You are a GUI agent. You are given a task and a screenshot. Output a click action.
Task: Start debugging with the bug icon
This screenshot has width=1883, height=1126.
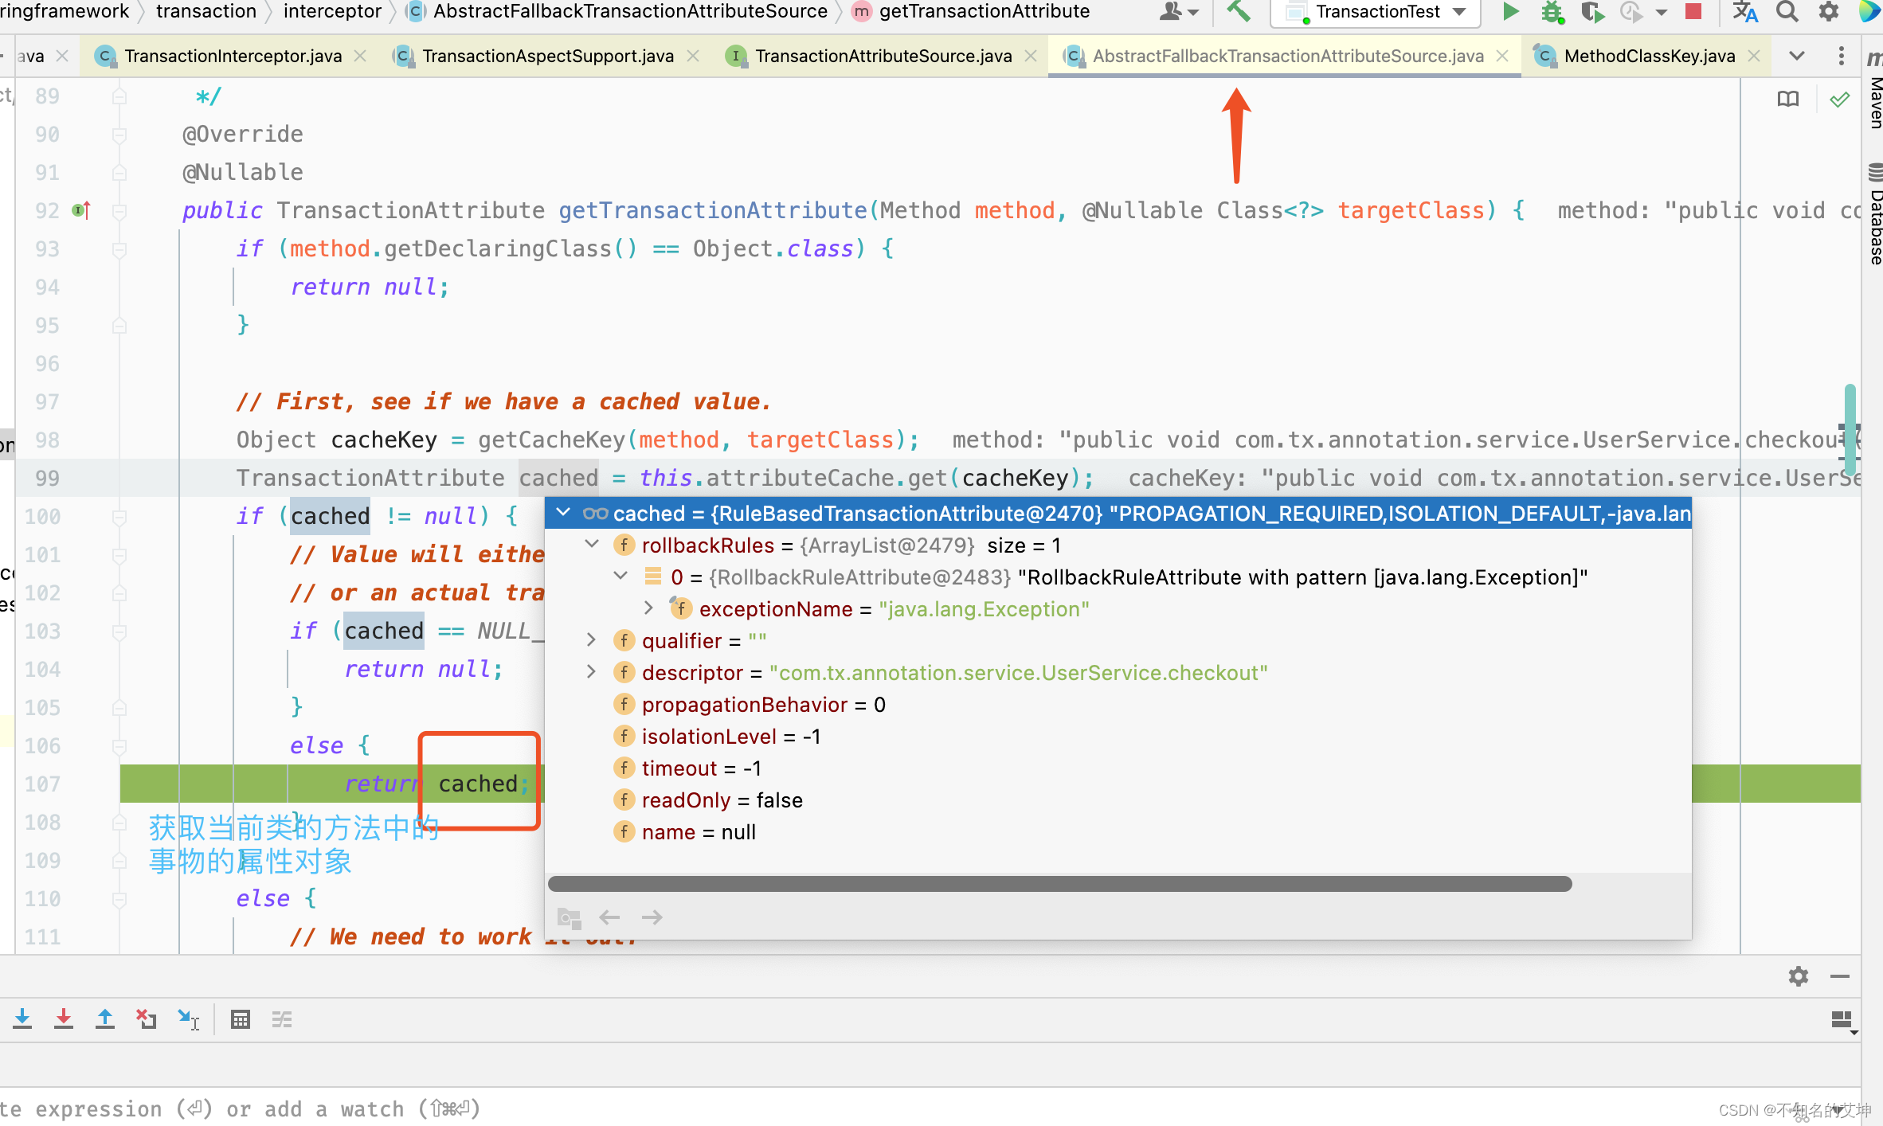pos(1552,11)
